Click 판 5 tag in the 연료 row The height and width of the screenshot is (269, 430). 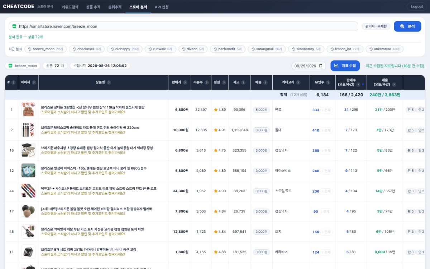tap(411, 110)
